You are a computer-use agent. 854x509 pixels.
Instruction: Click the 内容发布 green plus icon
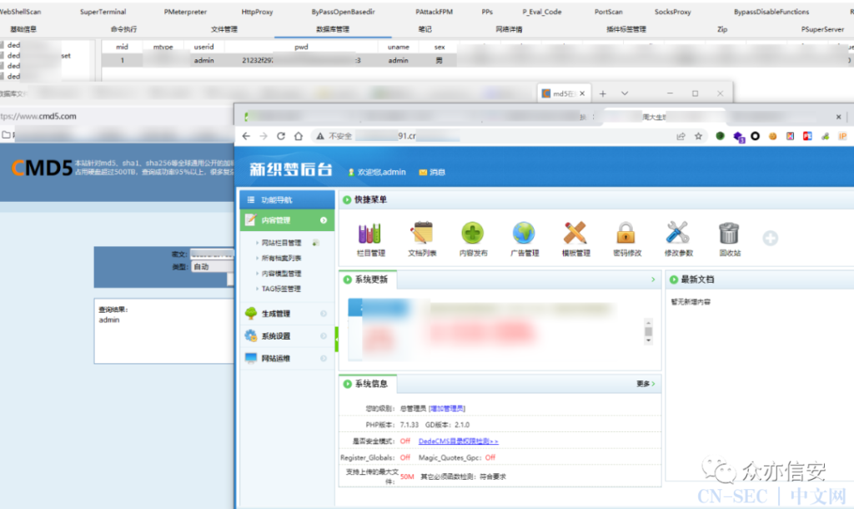pos(472,234)
